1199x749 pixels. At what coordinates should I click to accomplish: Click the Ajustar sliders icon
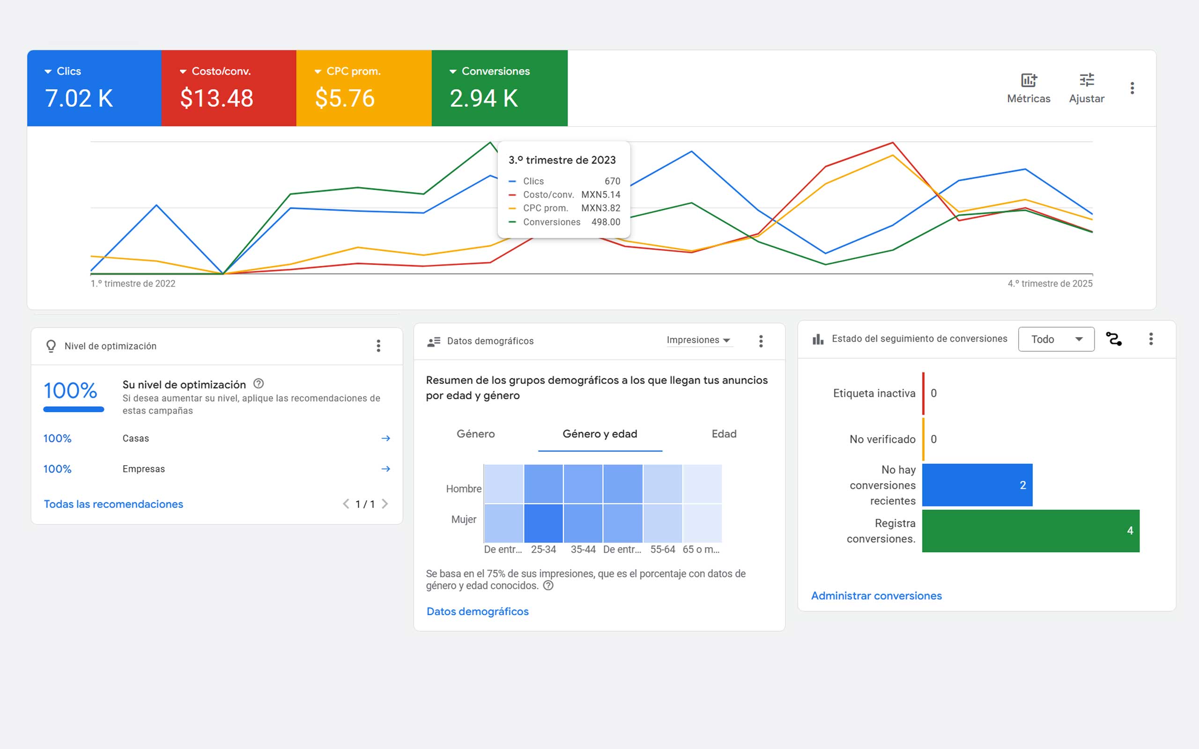[1086, 80]
